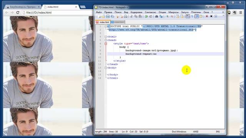
Task: Reload the page in Chrome
Action: pyautogui.click(x=18, y=13)
